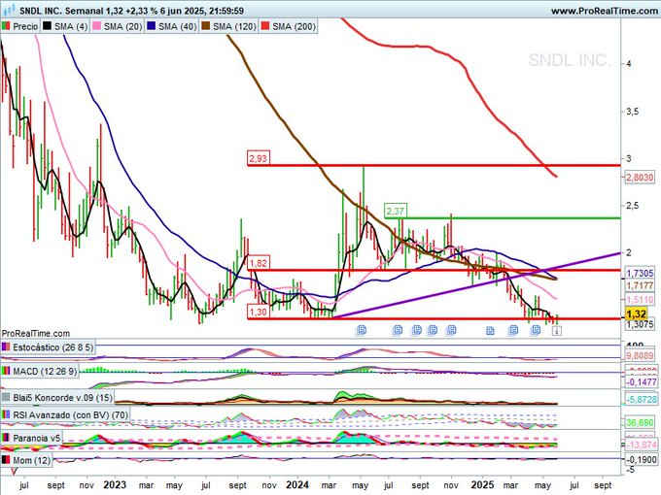Viewport: 661px width, 495px height.
Task: Click the 2025 year label on time axis
Action: tap(482, 485)
